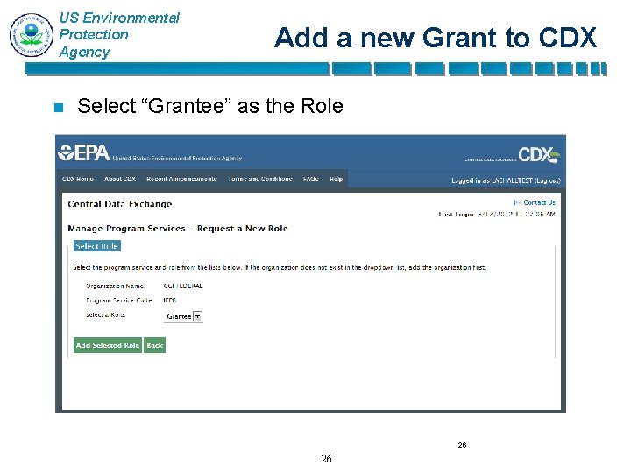Open the About CDX menu item

(x=120, y=179)
